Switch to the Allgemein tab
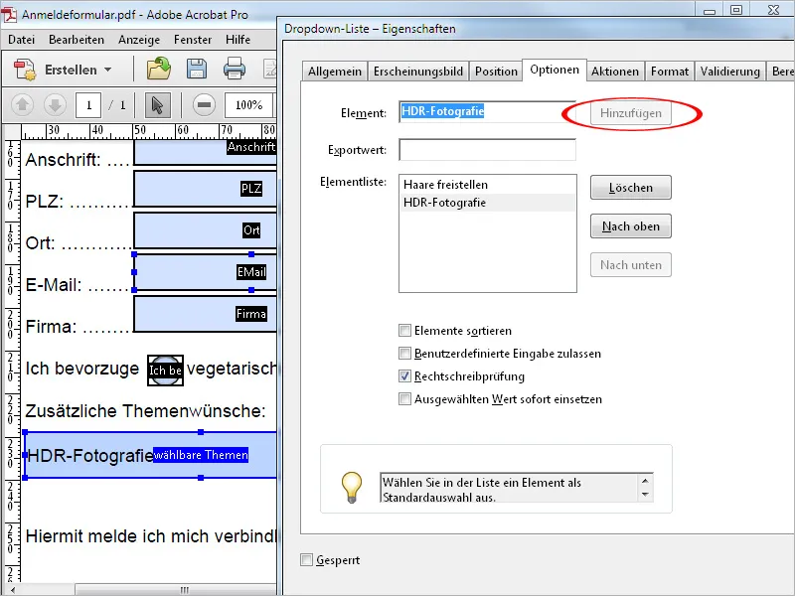 click(335, 72)
